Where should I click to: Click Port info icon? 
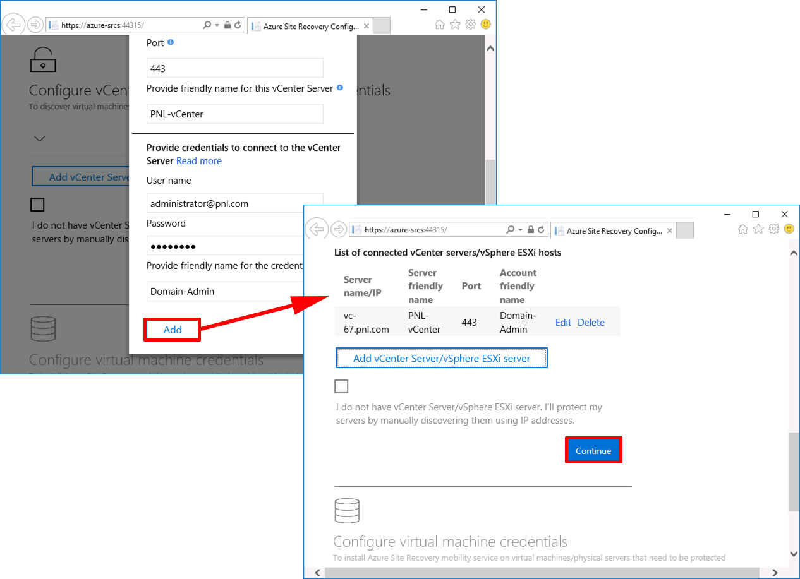tap(171, 42)
